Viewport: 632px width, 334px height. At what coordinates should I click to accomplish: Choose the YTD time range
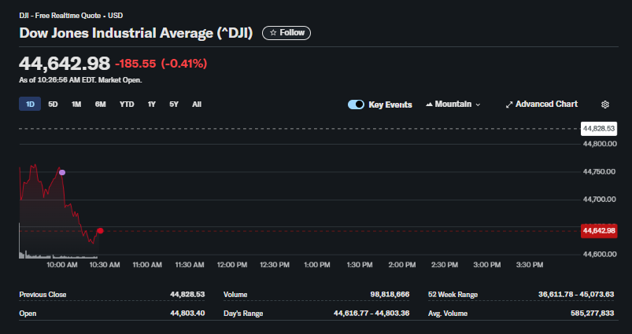pyautogui.click(x=127, y=105)
